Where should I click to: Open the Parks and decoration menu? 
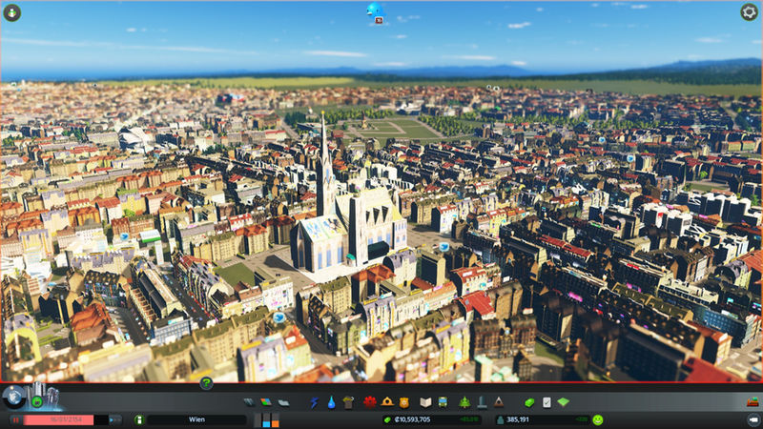coord(464,402)
